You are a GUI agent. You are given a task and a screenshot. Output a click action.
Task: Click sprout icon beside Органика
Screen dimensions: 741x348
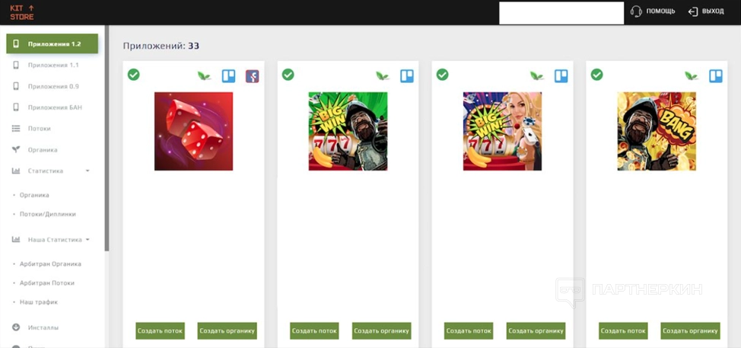click(x=16, y=149)
